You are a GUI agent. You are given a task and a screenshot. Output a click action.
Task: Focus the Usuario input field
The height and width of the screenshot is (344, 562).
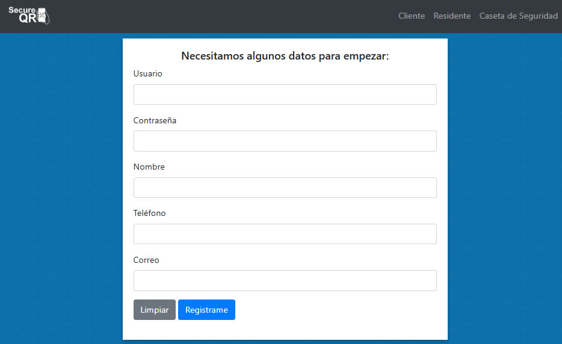click(x=285, y=94)
